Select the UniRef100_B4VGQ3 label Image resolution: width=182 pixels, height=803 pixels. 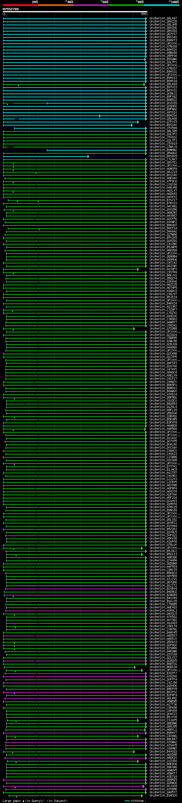(163, 751)
